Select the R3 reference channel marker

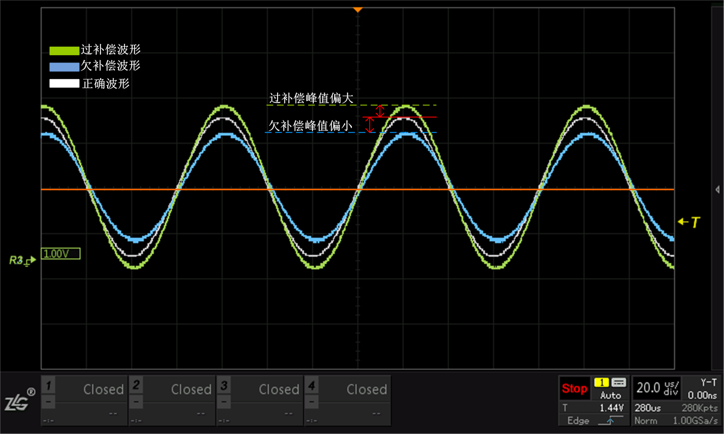click(22, 261)
